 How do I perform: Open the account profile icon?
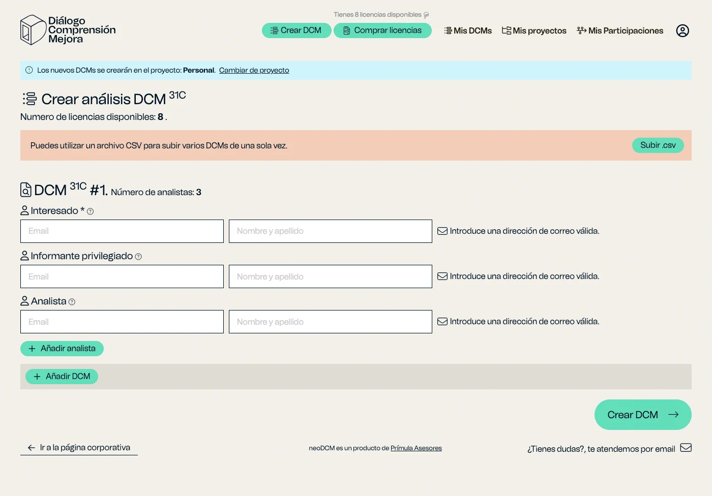(683, 30)
